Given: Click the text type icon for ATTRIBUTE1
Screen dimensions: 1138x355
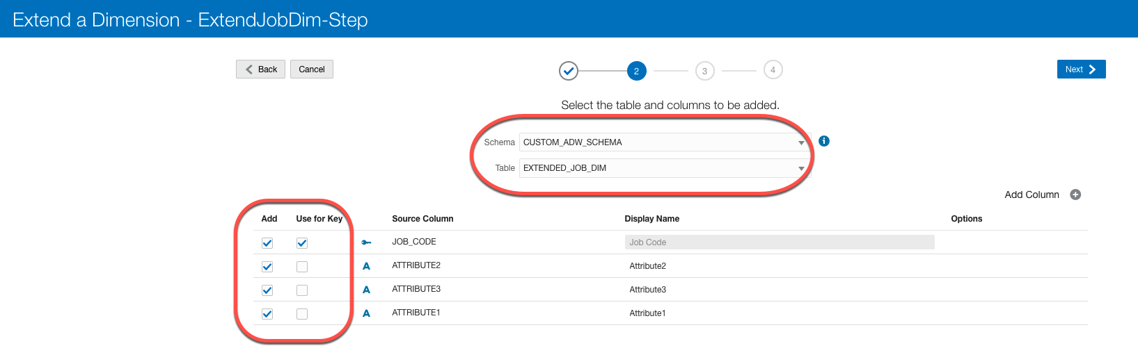Looking at the screenshot, I should (x=366, y=313).
